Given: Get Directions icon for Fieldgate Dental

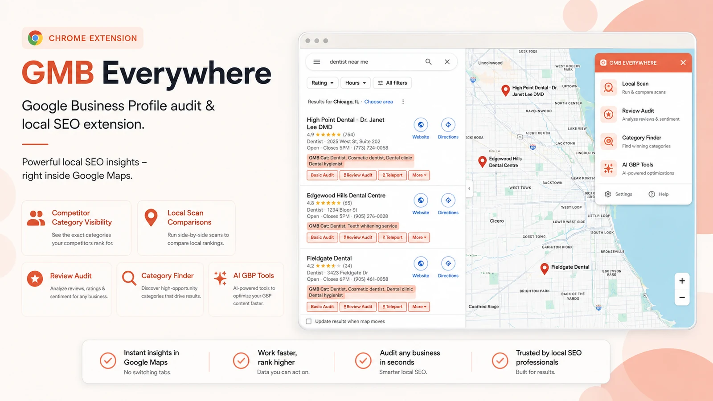Looking at the screenshot, I should pyautogui.click(x=448, y=264).
